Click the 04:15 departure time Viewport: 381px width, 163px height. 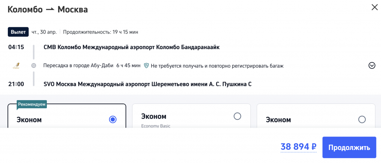click(16, 47)
